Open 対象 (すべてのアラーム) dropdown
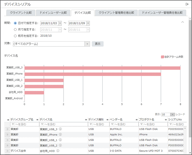 (87, 44)
